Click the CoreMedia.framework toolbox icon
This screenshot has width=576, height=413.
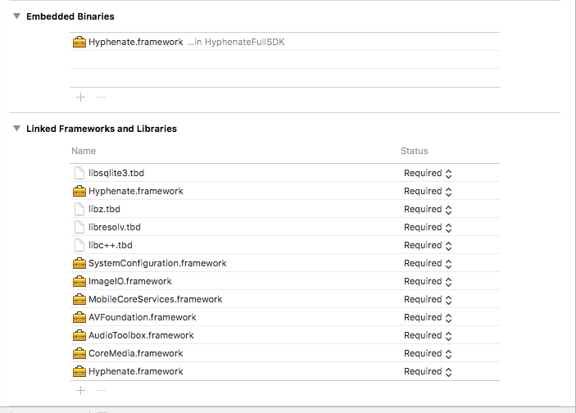[x=79, y=353]
